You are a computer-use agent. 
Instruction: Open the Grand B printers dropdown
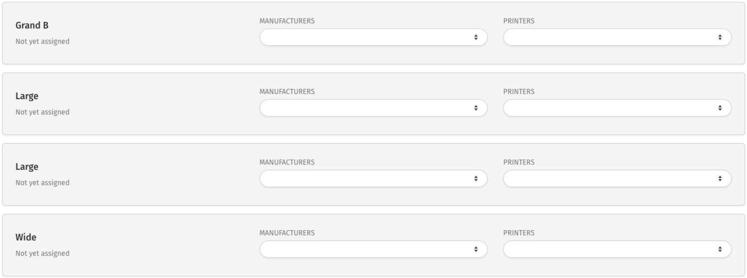click(x=617, y=38)
